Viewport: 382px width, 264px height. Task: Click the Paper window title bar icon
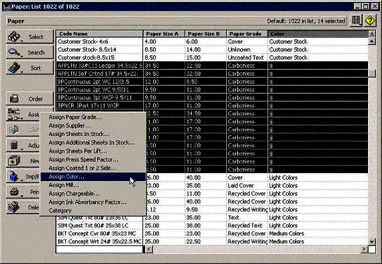[x=7, y=7]
